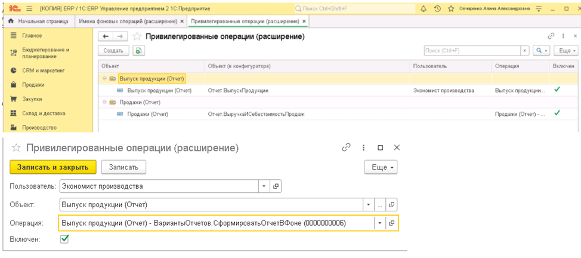Open Продажи section in sidebar
581x258 pixels.
click(x=33, y=85)
